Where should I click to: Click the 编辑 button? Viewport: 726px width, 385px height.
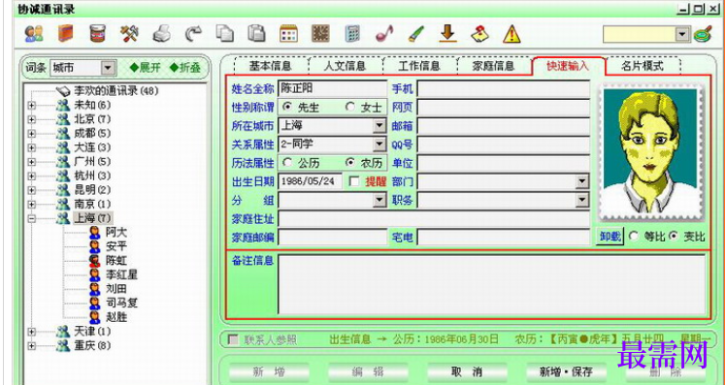[x=368, y=372]
